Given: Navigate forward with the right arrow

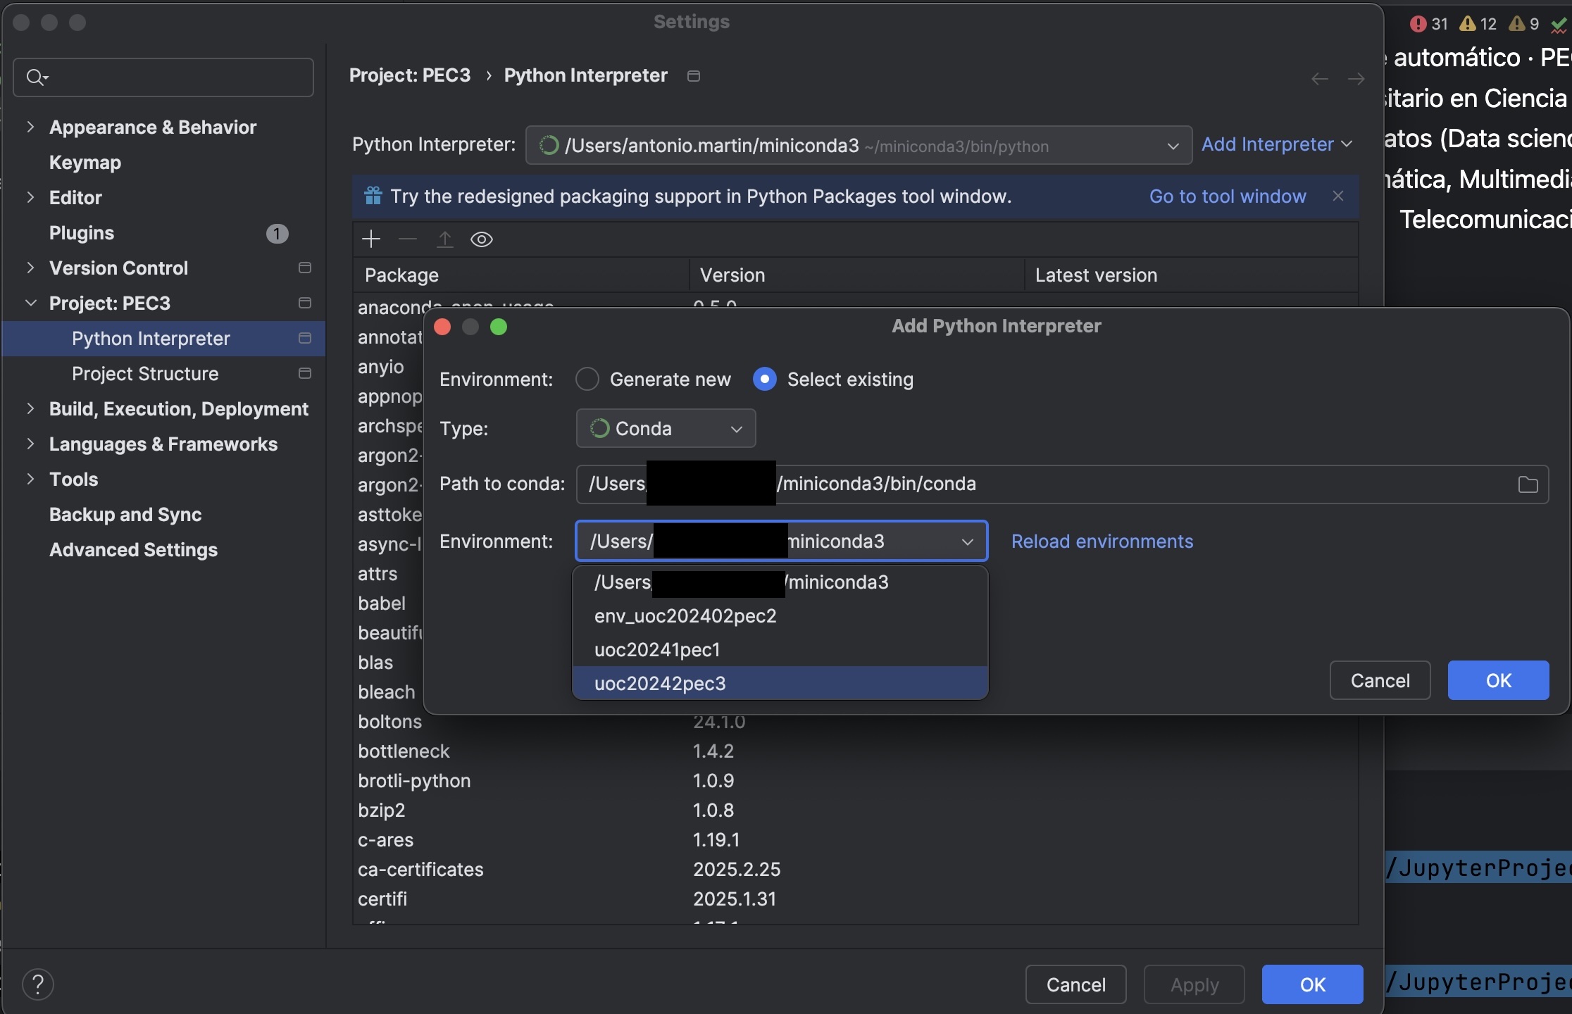Looking at the screenshot, I should click(1356, 80).
